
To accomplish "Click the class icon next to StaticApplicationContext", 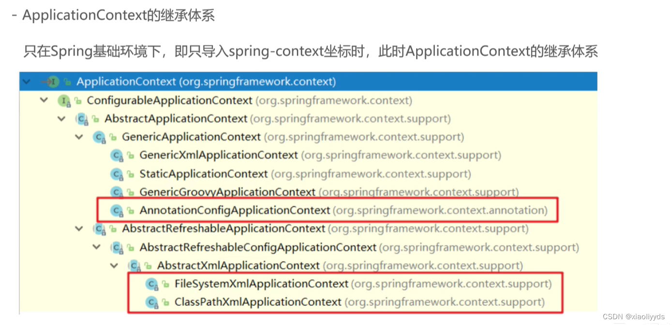I will [117, 173].
